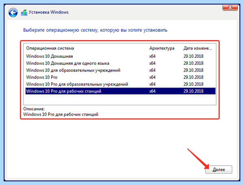The image size is (244, 185).
Task: Select Windows 10 Pro для рабочих станций
Action: pyautogui.click(x=120, y=91)
